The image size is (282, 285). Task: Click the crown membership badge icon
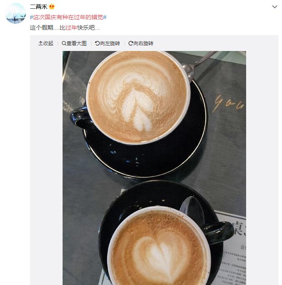pos(52,7)
